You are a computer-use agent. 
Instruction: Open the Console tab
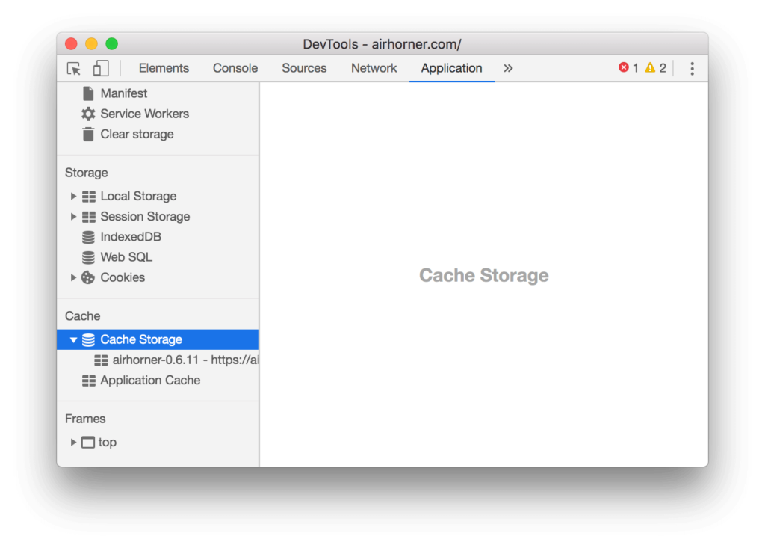(x=235, y=68)
